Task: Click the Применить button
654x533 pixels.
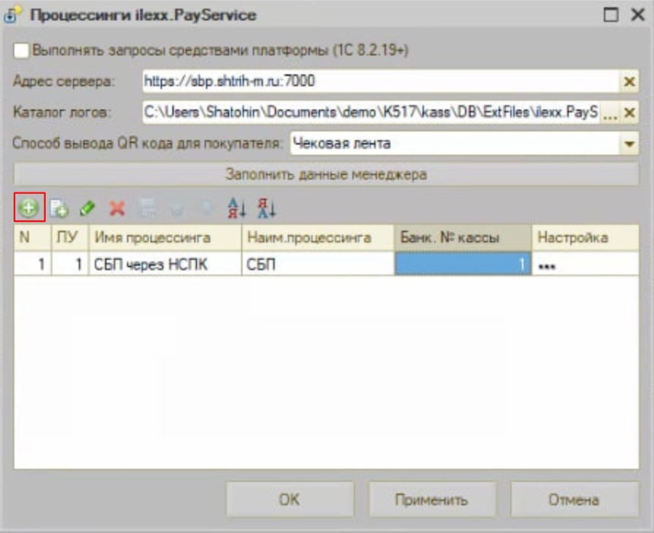Action: point(432,500)
